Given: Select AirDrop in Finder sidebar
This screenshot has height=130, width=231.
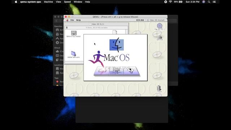Looking at the screenshot, I should pyautogui.click(x=59, y=30).
